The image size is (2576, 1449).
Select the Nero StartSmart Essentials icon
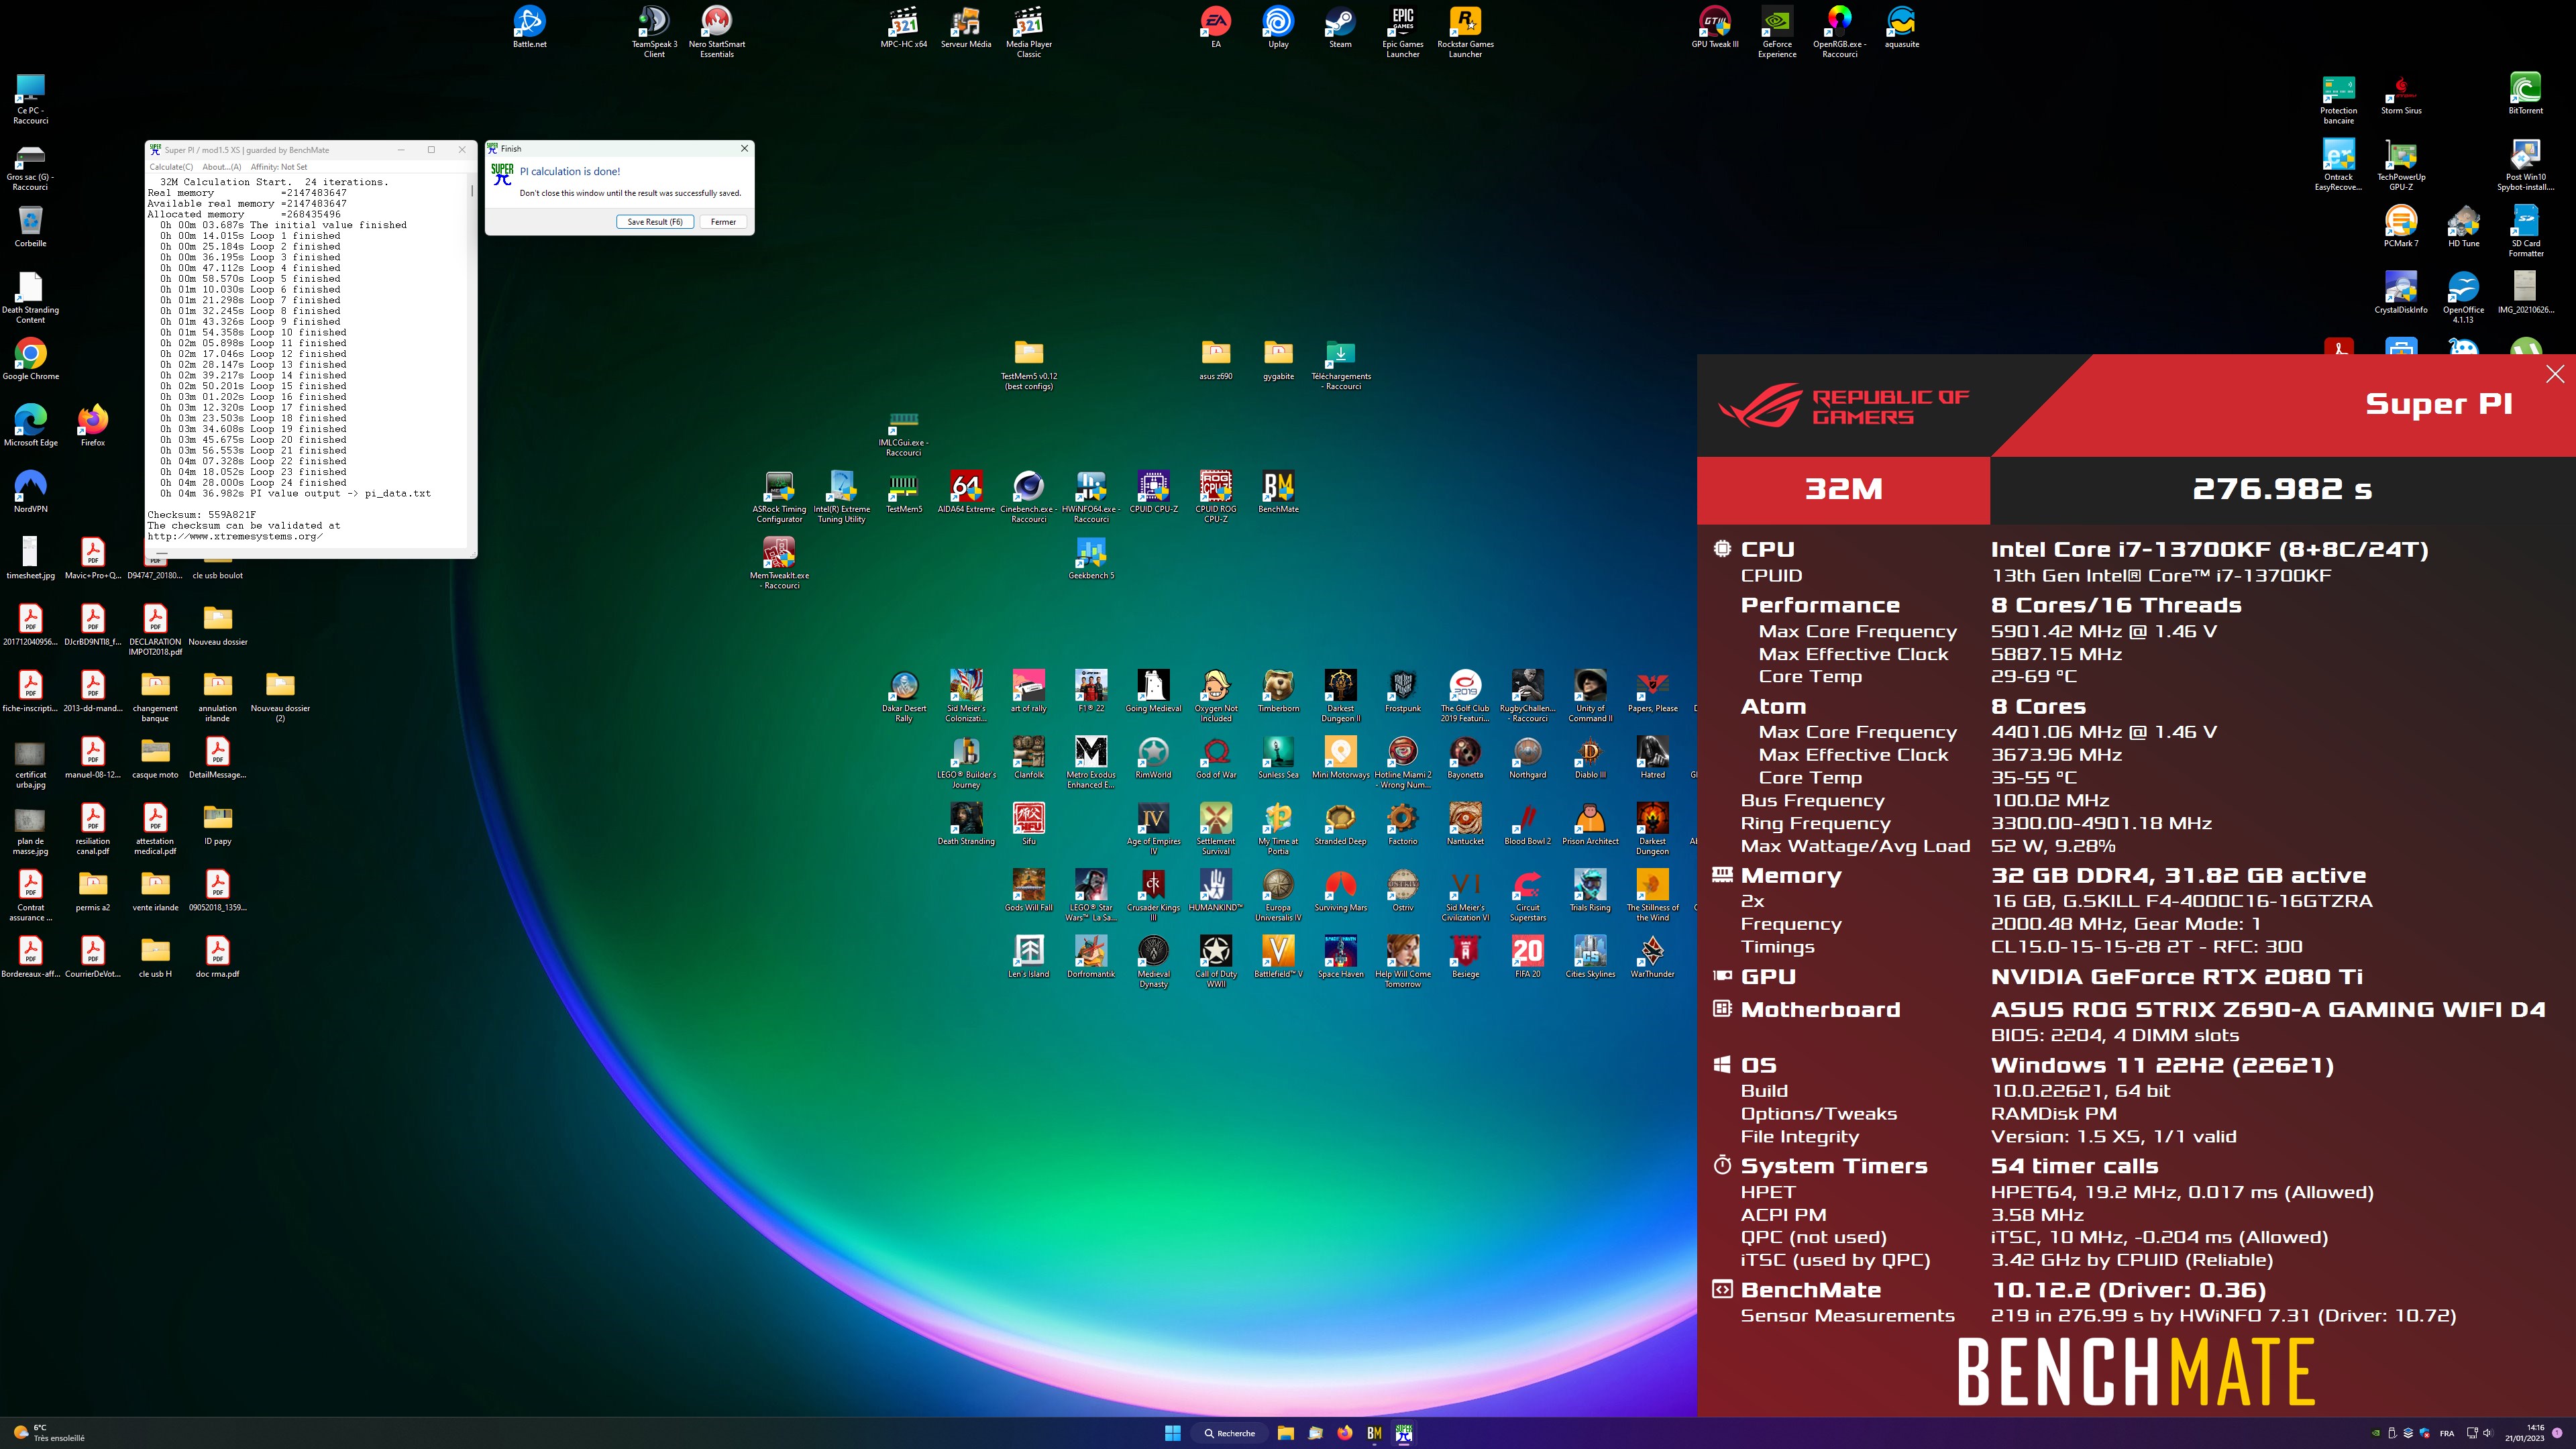coord(716,32)
